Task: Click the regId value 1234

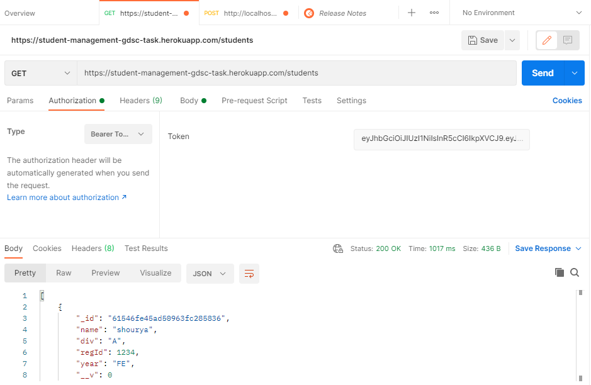Action: click(125, 352)
